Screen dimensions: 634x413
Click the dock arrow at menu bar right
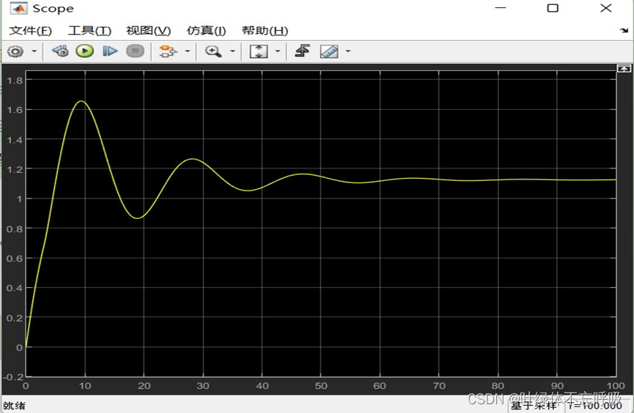[624, 30]
